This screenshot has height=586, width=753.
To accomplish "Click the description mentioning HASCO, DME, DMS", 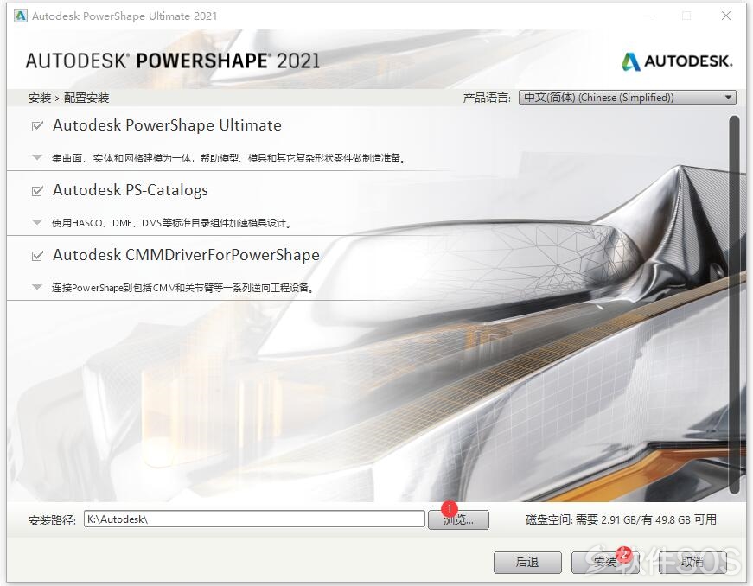I will [x=171, y=223].
